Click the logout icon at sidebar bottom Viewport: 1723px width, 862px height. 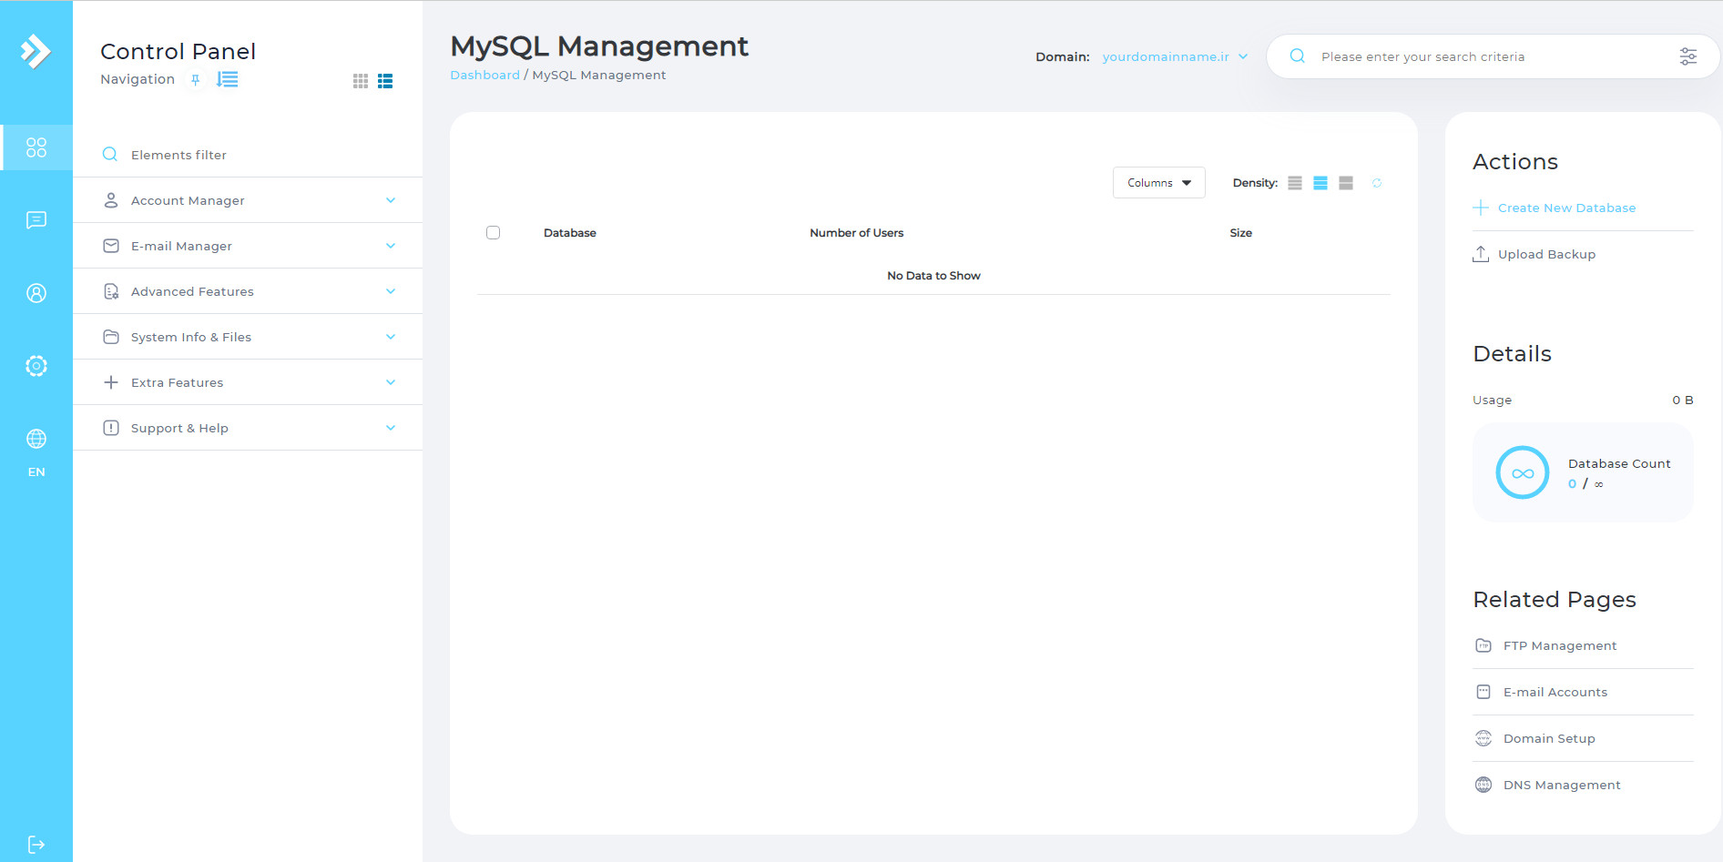pyautogui.click(x=36, y=845)
